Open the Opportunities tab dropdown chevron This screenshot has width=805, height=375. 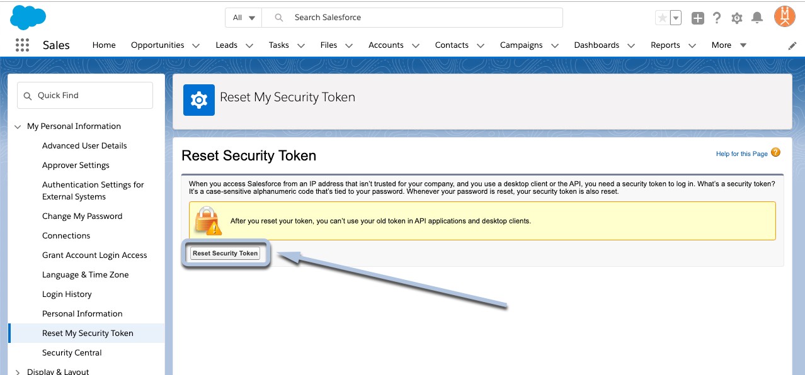point(195,45)
